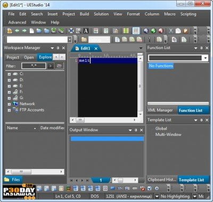This screenshot has height=202, width=213.
Task: Open the Workspace Manager panel menu arrow
Action: [52, 48]
